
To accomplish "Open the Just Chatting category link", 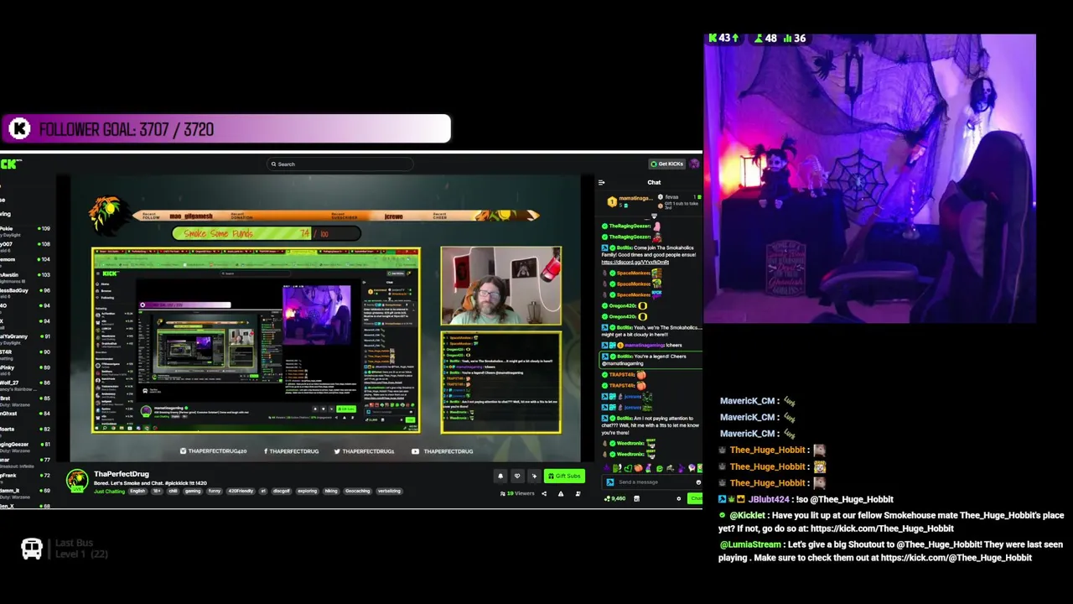I will tap(109, 491).
